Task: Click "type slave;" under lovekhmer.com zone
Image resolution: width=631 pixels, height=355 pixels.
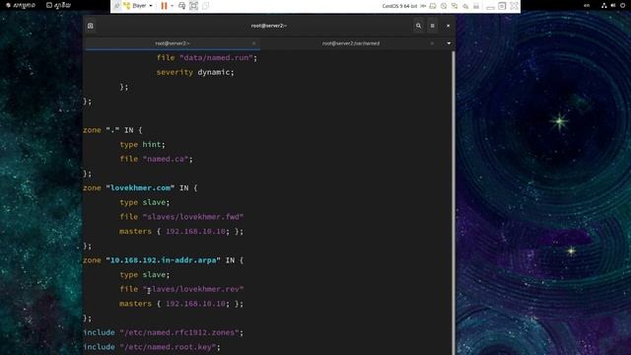Action: (145, 202)
